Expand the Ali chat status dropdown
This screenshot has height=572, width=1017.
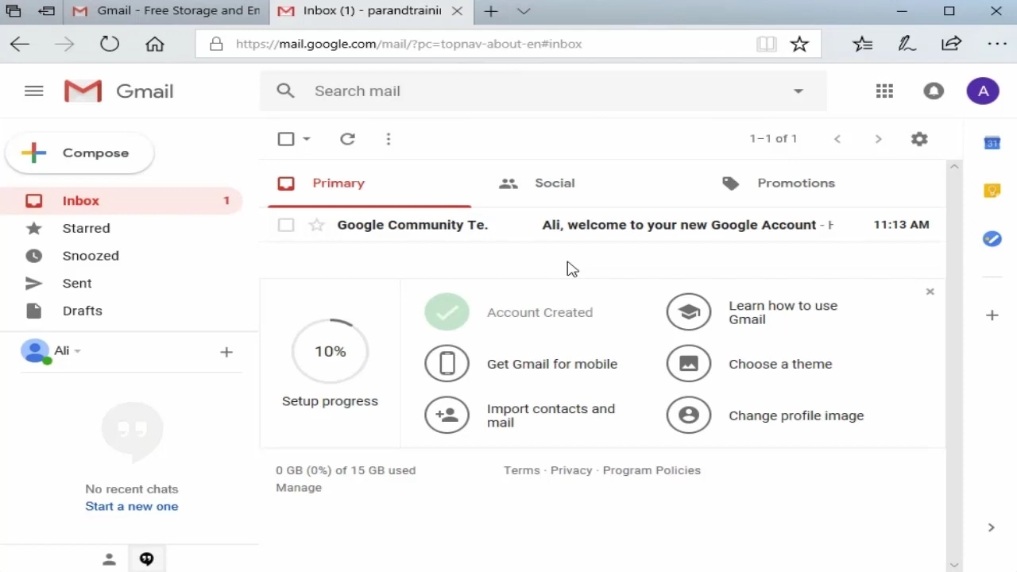pos(78,351)
